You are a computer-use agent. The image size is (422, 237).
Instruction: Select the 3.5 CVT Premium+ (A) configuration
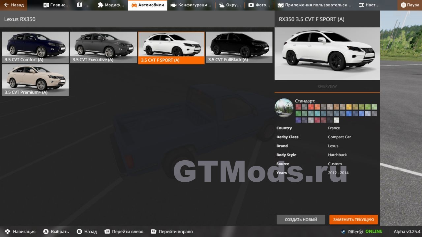point(36,80)
